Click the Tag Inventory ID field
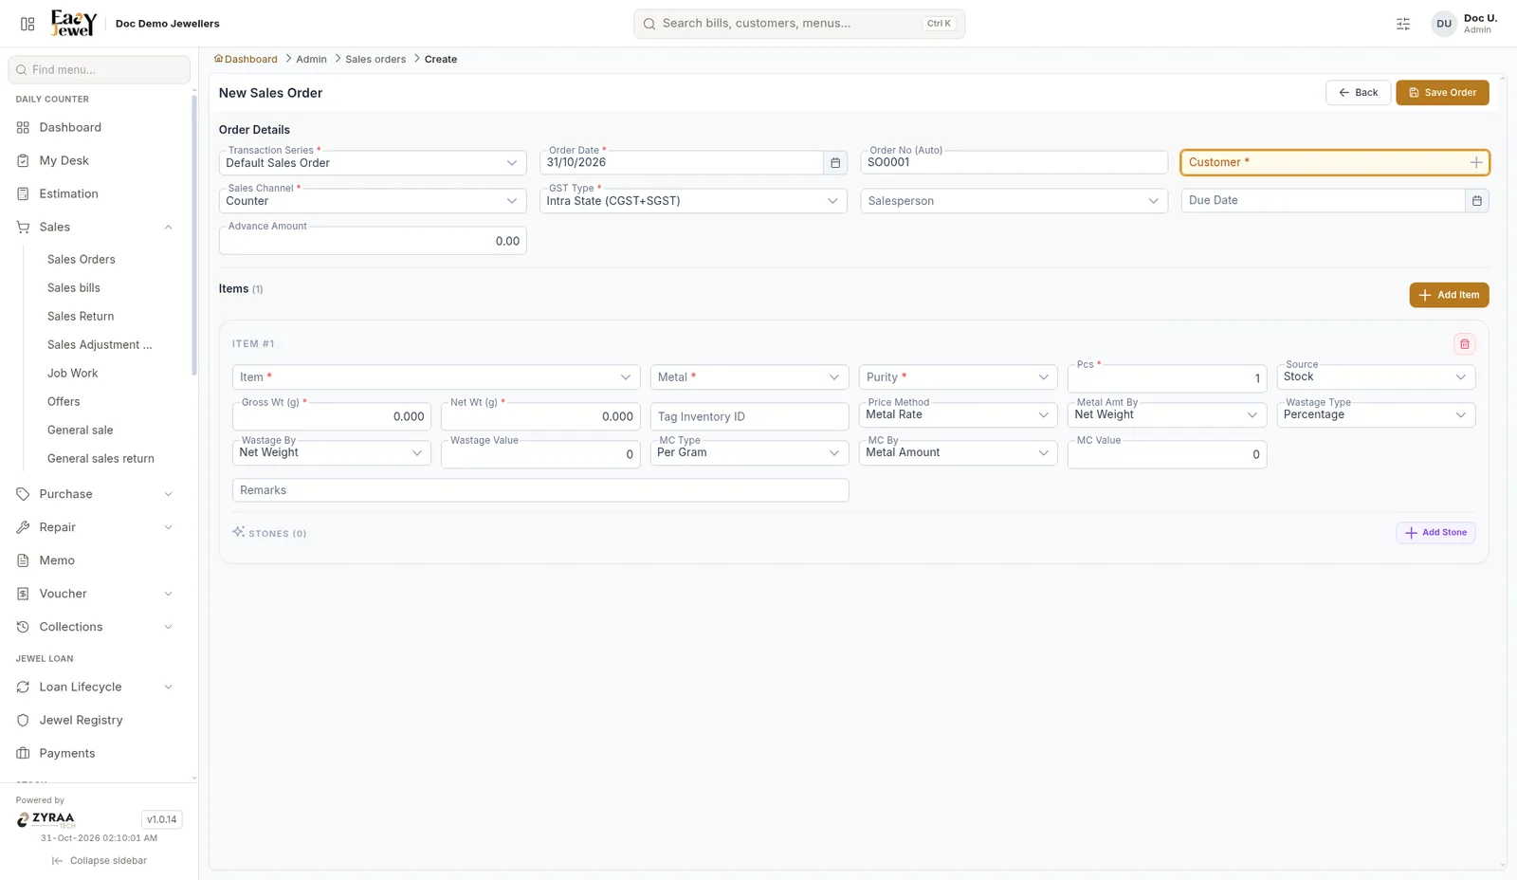 749,416
